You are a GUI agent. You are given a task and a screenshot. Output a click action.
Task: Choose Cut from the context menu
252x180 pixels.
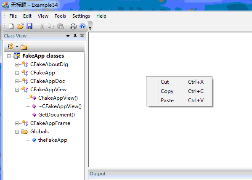click(x=179, y=82)
